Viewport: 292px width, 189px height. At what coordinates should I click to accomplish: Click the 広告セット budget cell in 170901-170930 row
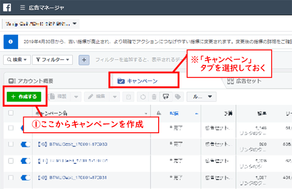coord(219,144)
